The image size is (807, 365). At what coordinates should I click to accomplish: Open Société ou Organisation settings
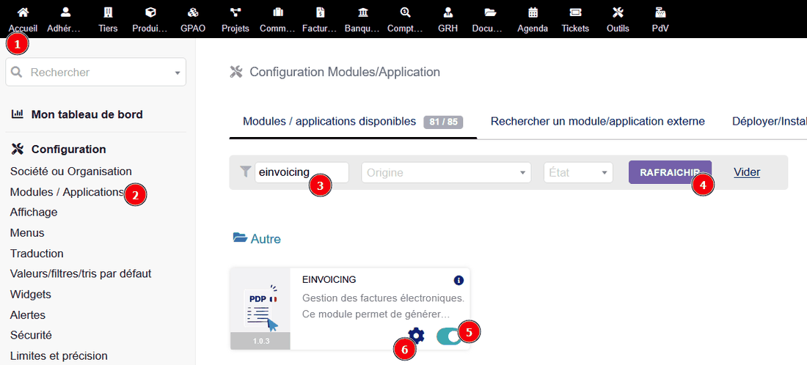pyautogui.click(x=71, y=172)
